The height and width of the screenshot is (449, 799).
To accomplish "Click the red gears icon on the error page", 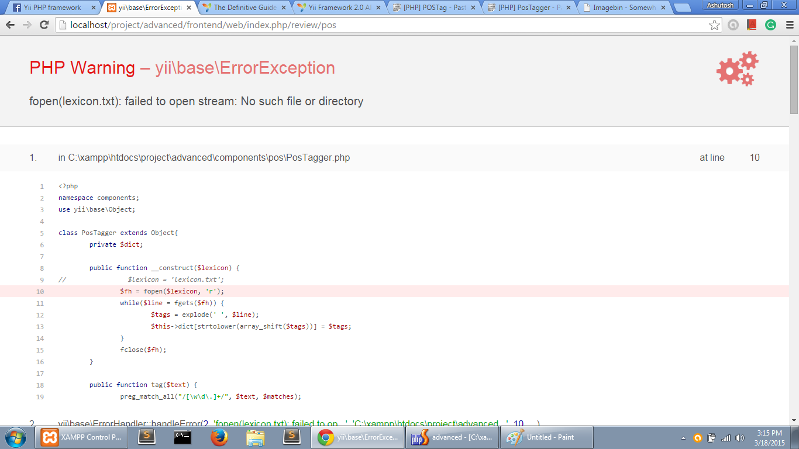I will 738,68.
